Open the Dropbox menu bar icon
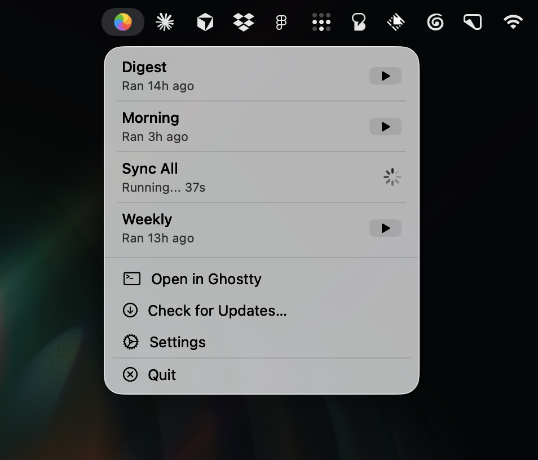The image size is (538, 460). click(242, 21)
